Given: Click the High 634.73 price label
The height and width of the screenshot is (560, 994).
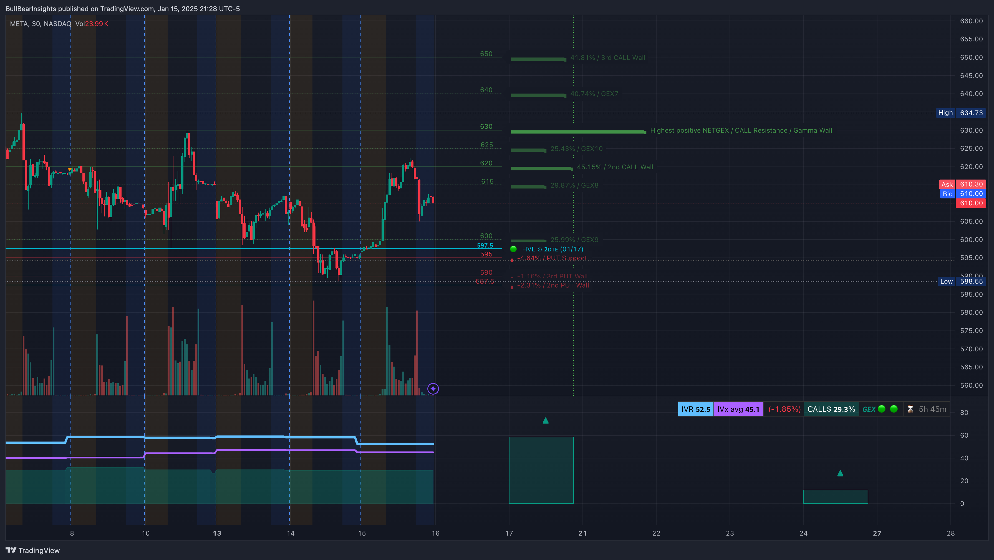Looking at the screenshot, I should [x=961, y=113].
